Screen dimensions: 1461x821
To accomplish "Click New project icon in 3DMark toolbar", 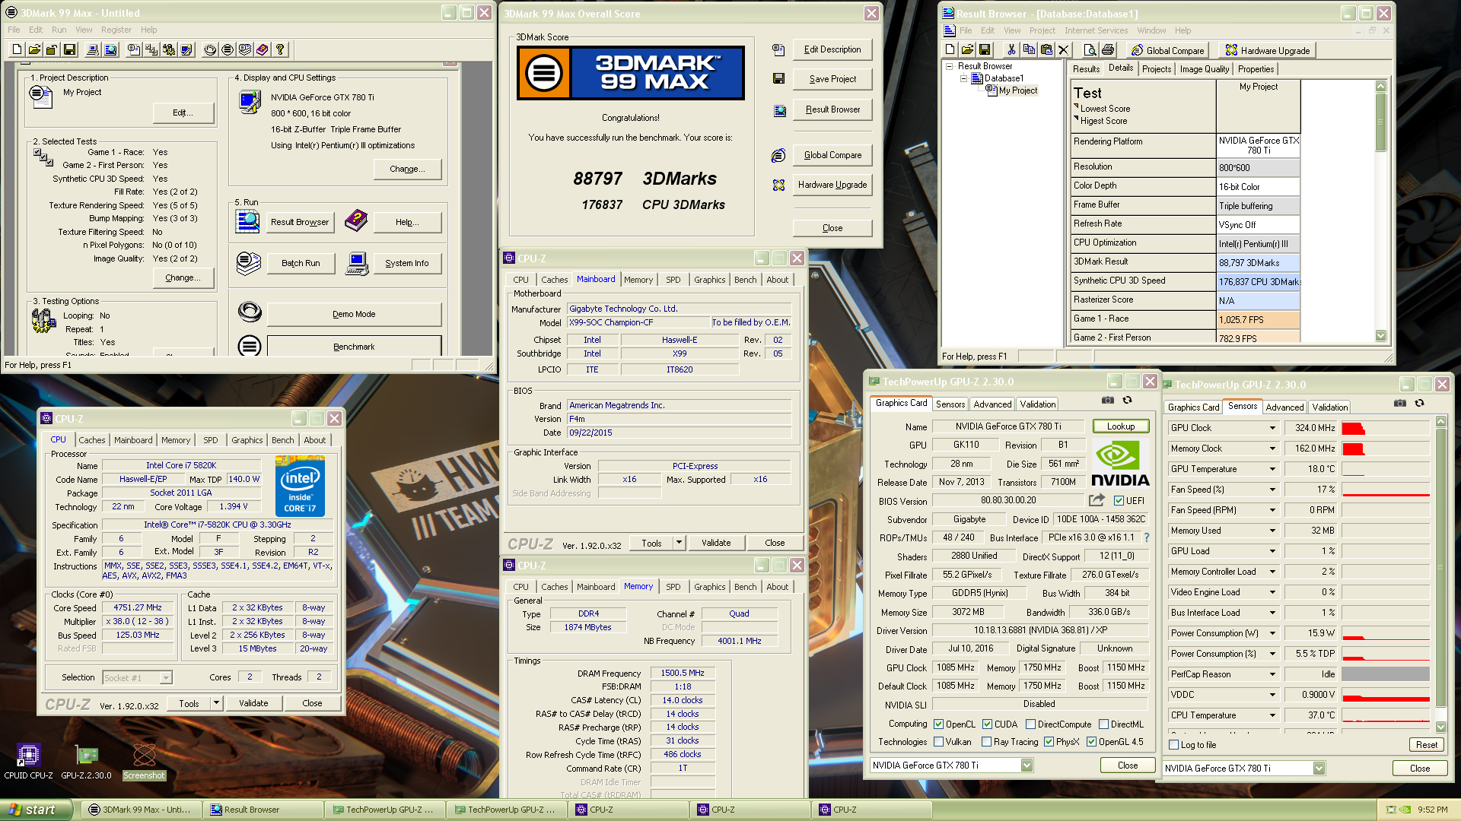I will (17, 49).
